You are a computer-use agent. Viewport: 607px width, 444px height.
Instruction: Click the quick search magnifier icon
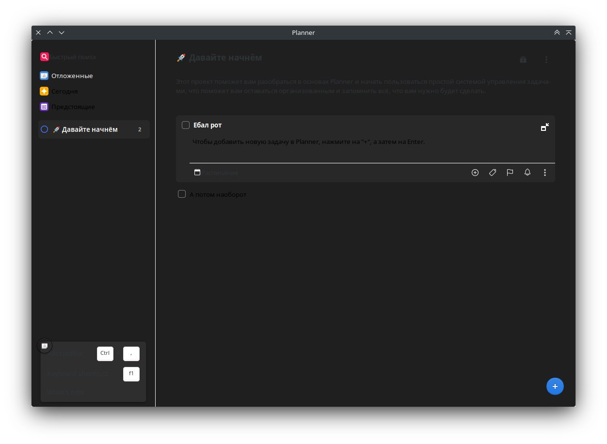click(x=44, y=57)
